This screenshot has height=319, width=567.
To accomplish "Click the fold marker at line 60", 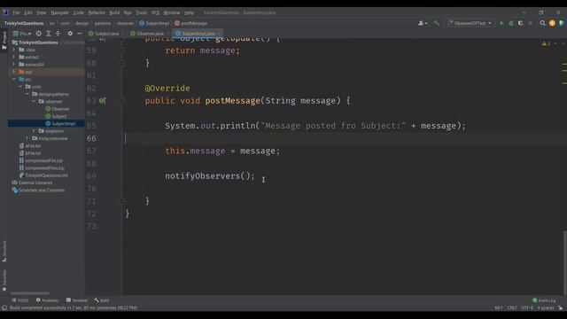I will pos(122,63).
